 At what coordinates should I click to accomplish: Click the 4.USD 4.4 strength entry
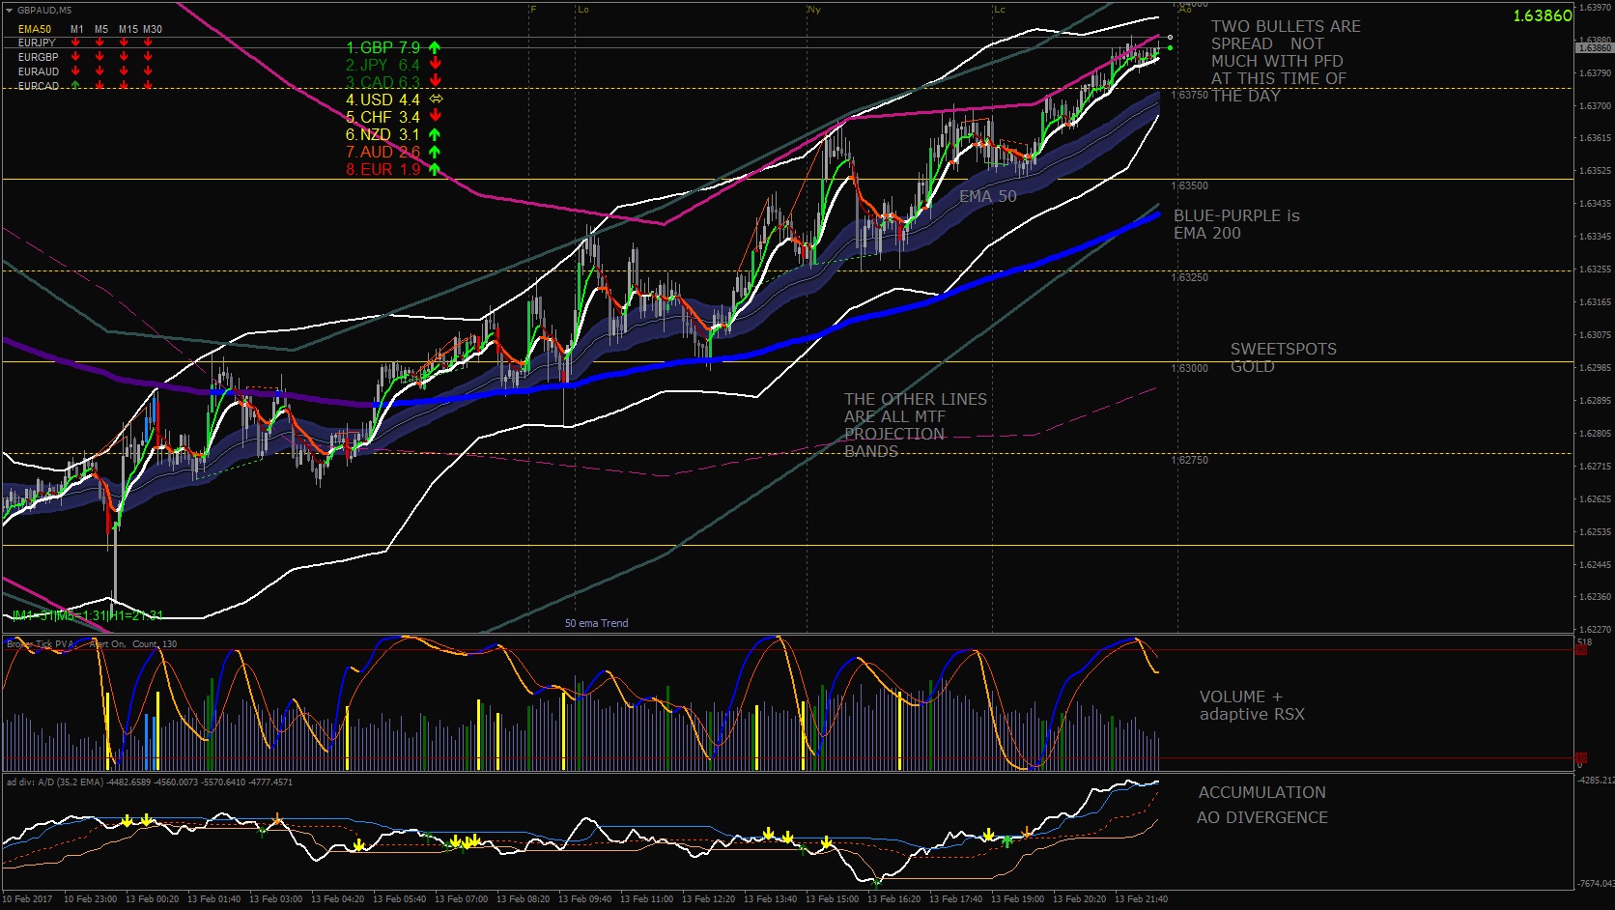(383, 100)
